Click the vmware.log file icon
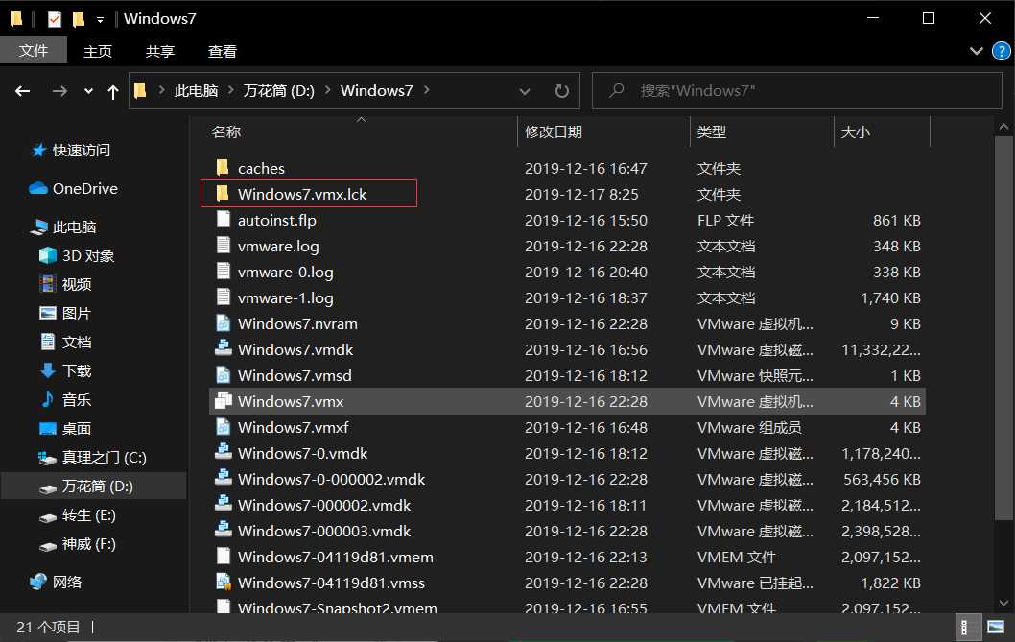1015x642 pixels. click(224, 246)
